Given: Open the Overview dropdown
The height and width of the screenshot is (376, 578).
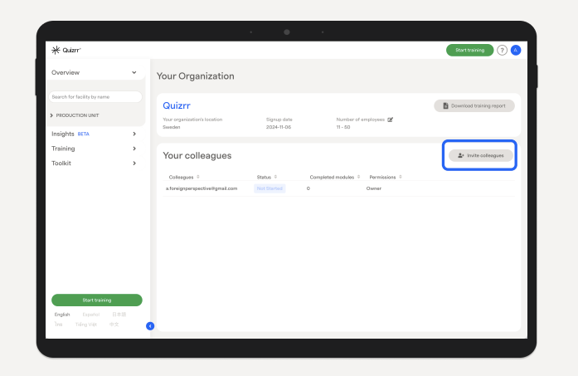Looking at the screenshot, I should point(94,72).
